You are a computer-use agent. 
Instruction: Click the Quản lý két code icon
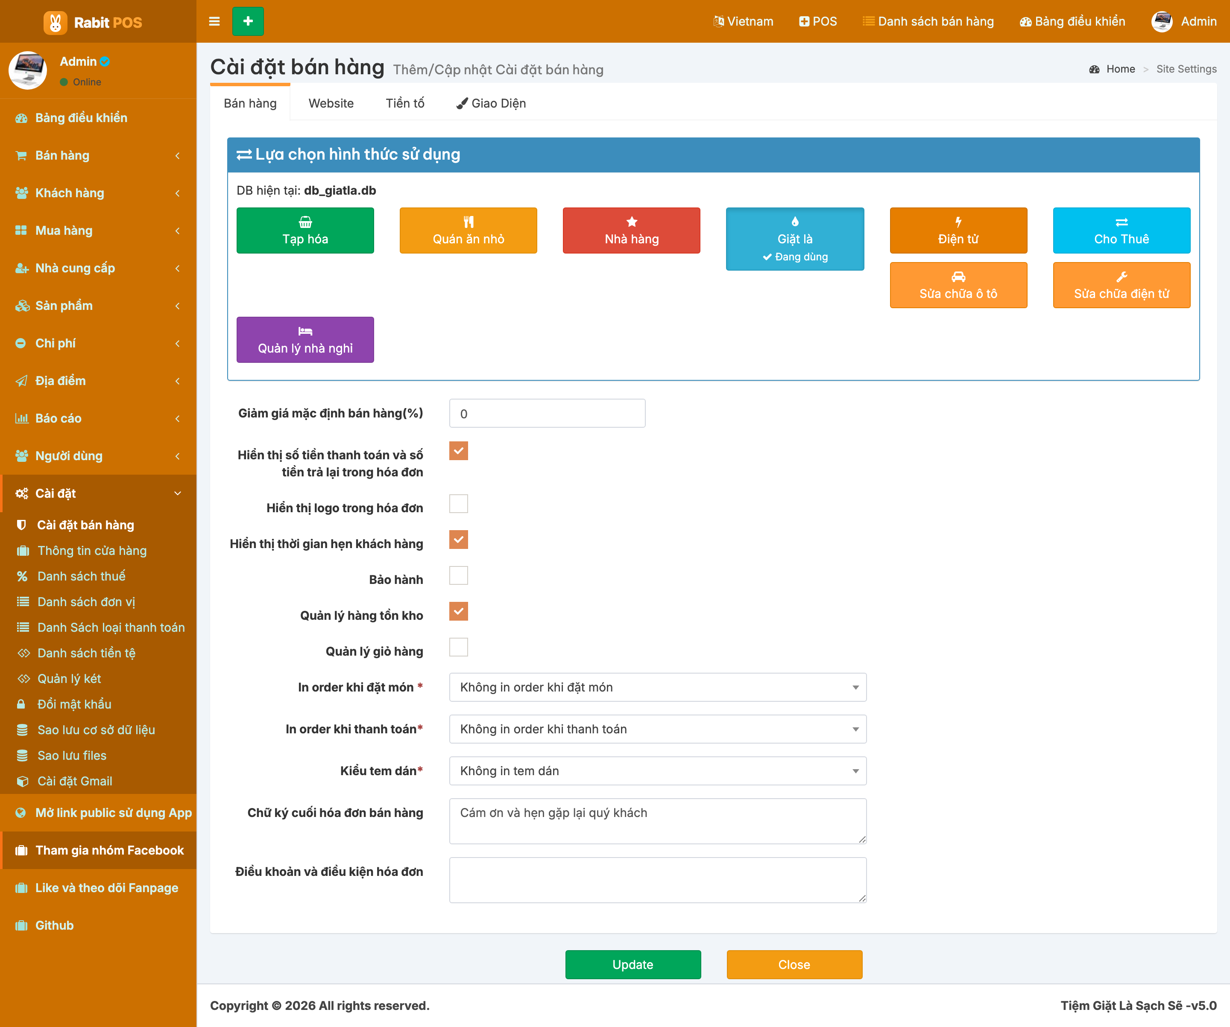23,679
